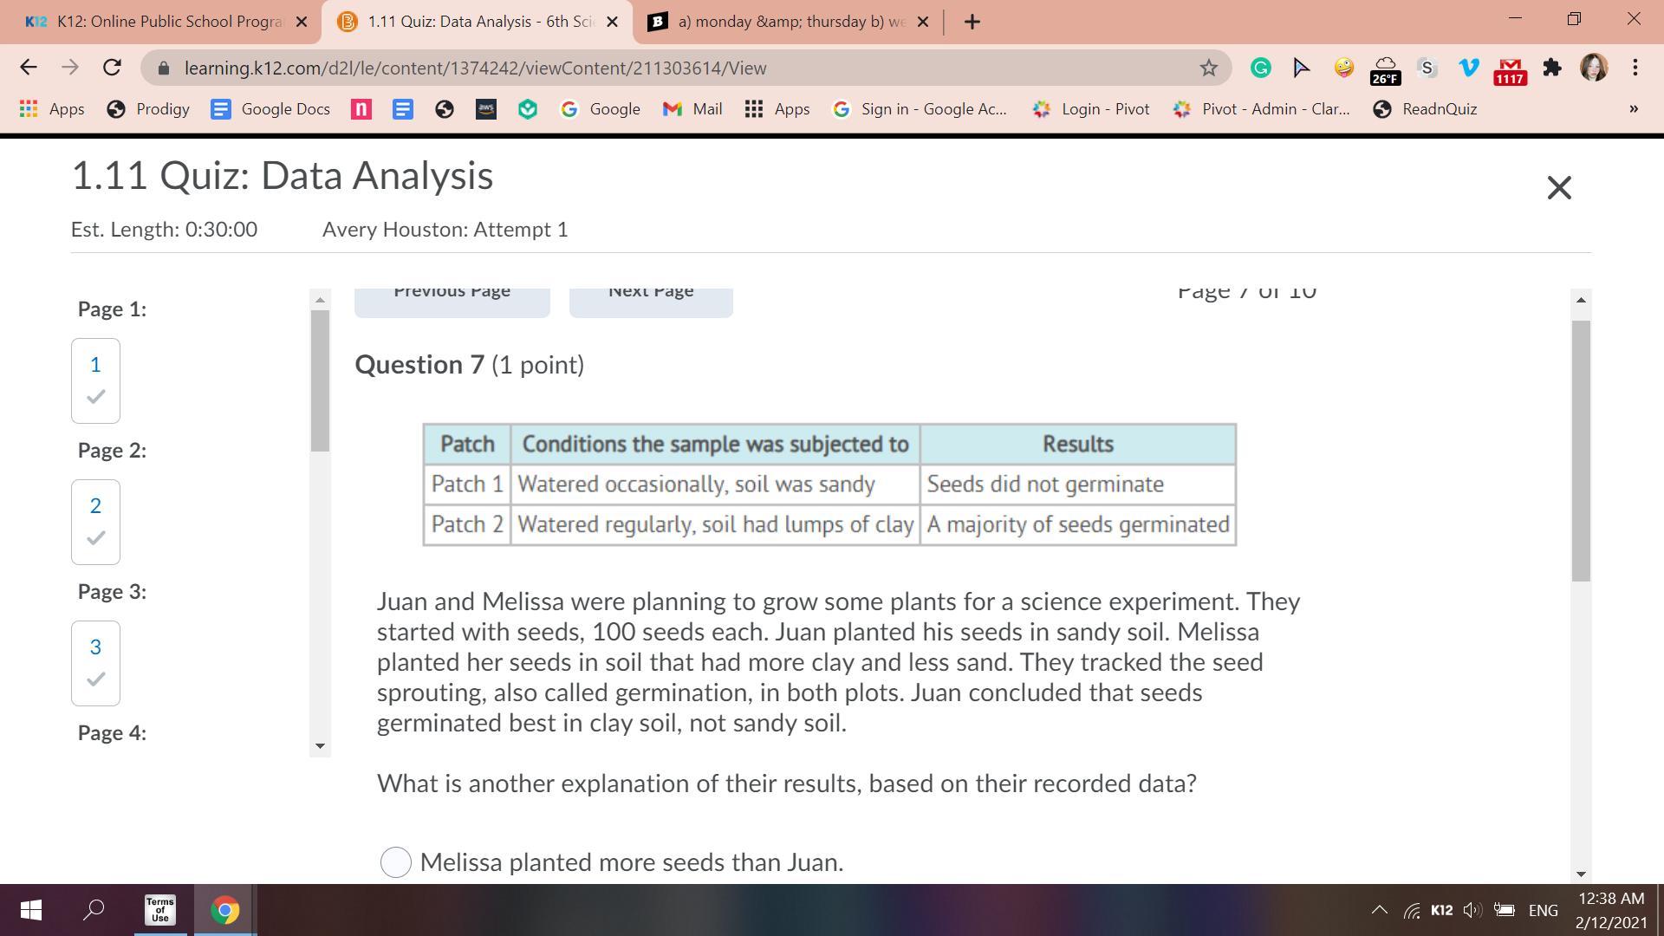Bookmark this page with the star icon
1664x936 pixels.
pos(1208,68)
